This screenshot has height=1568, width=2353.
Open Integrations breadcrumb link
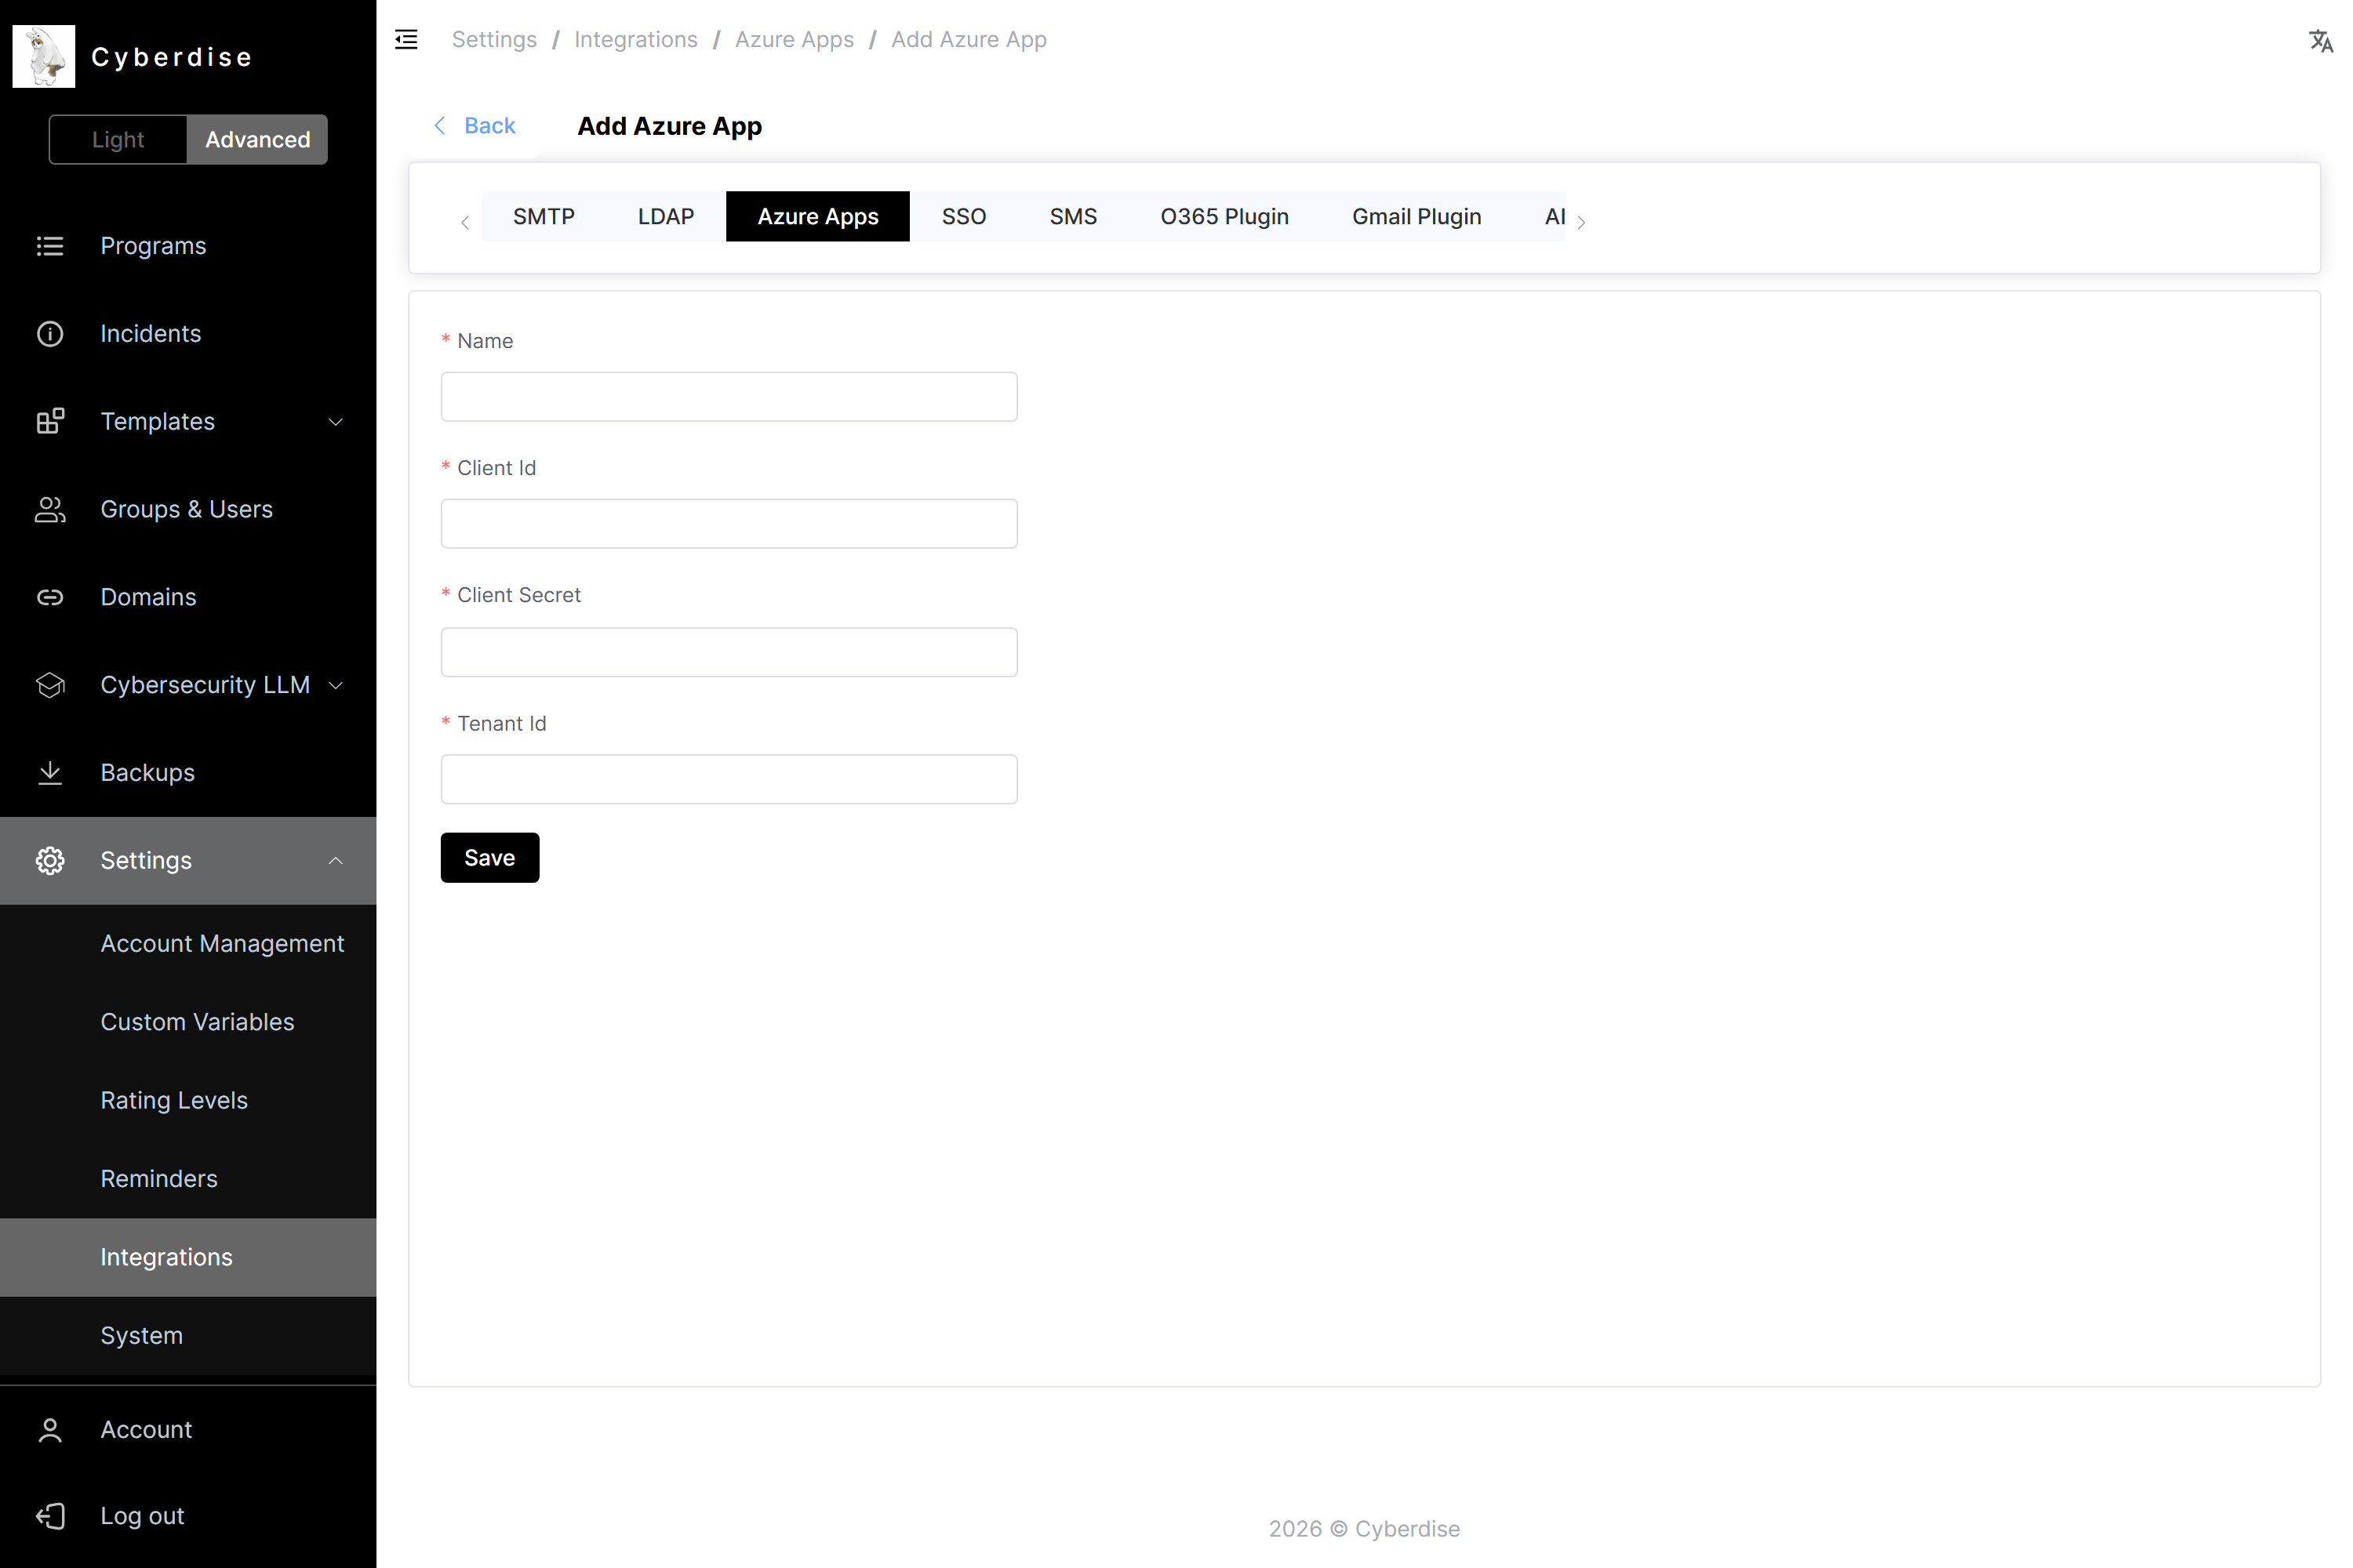point(635,39)
